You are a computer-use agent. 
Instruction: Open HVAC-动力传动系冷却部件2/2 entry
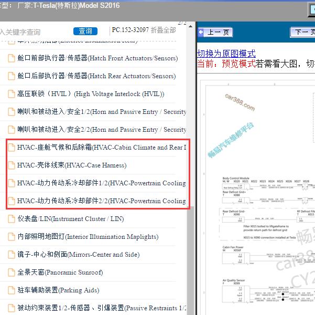click(102, 201)
